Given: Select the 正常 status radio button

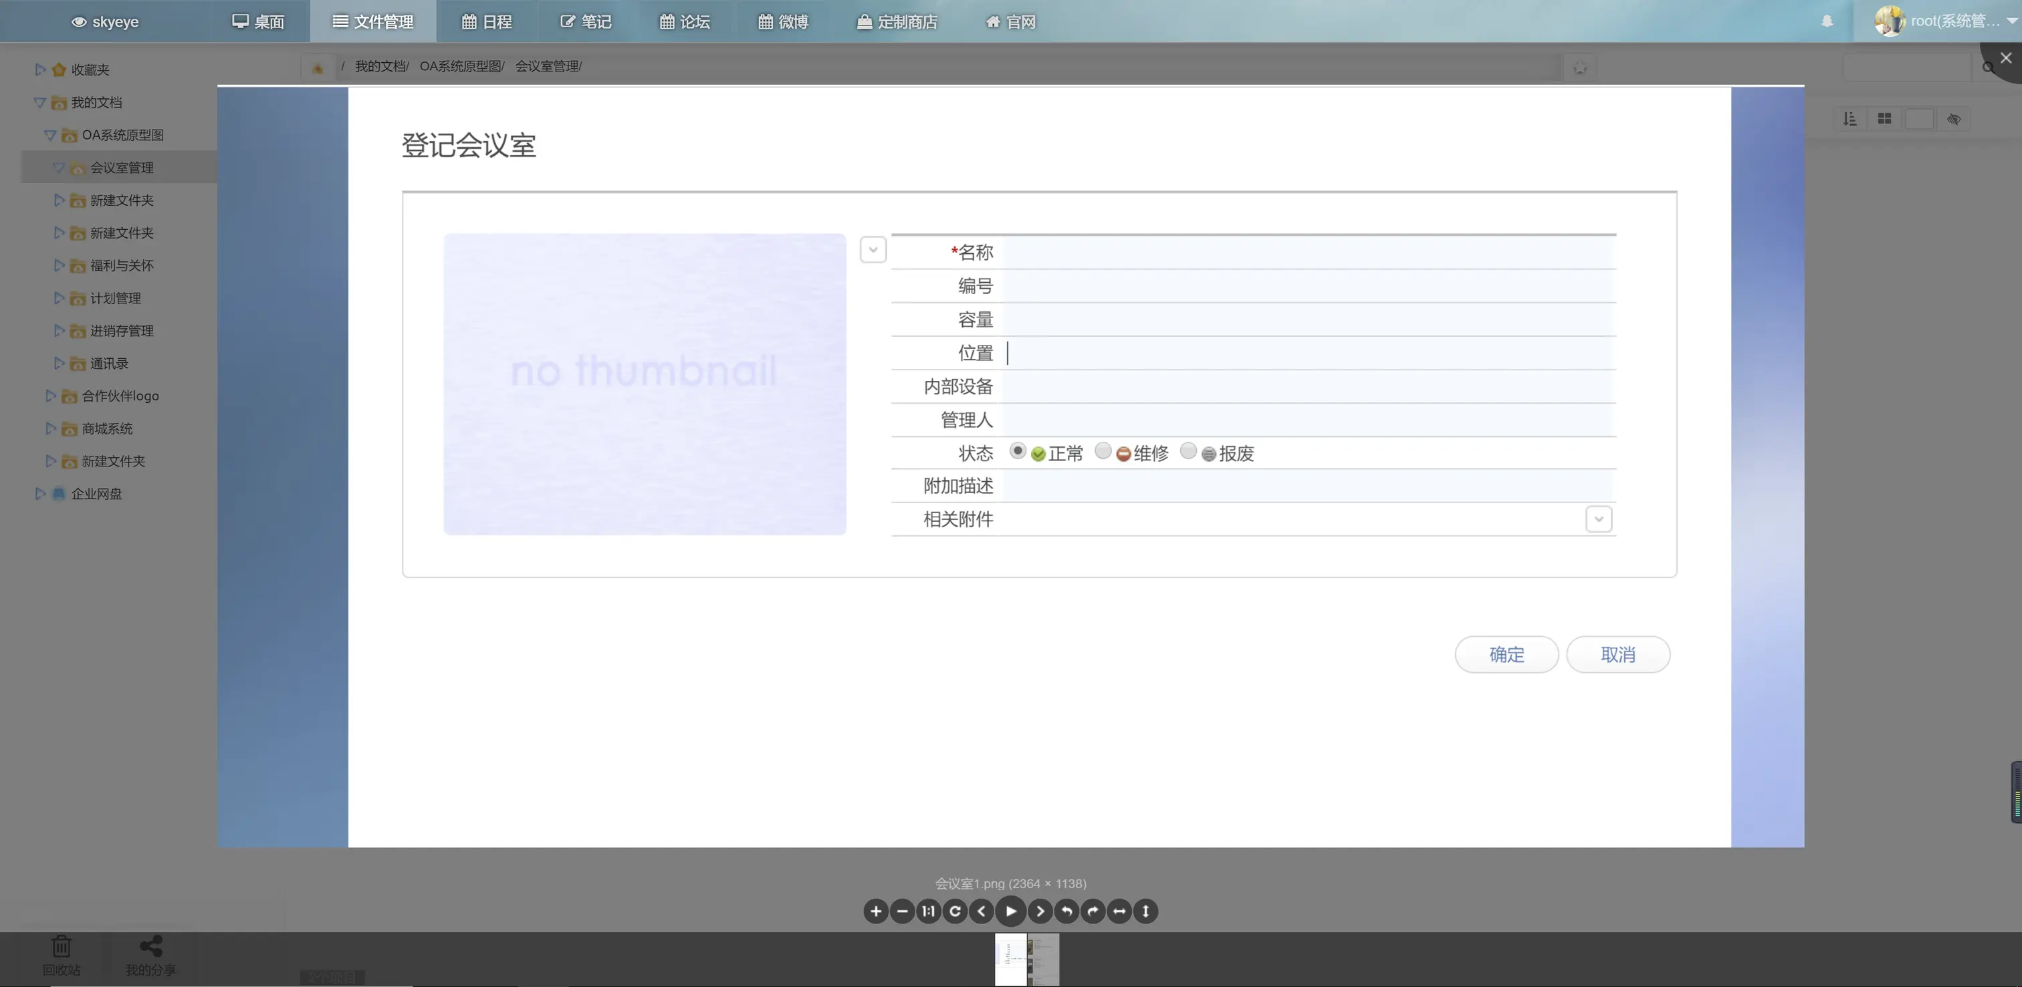Looking at the screenshot, I should click(1017, 451).
